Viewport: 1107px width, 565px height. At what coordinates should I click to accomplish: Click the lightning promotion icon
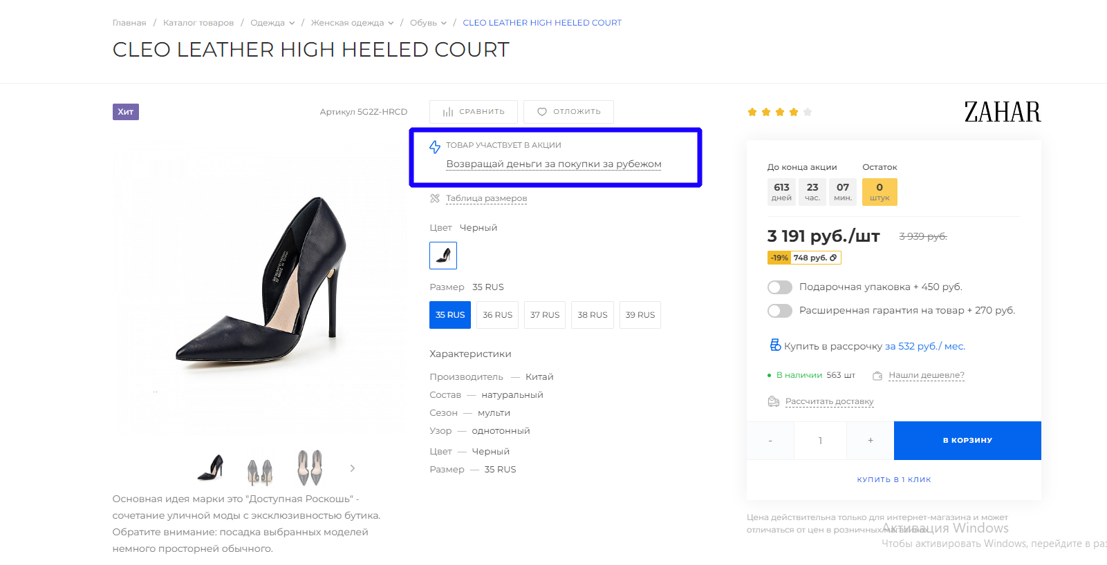tap(435, 146)
